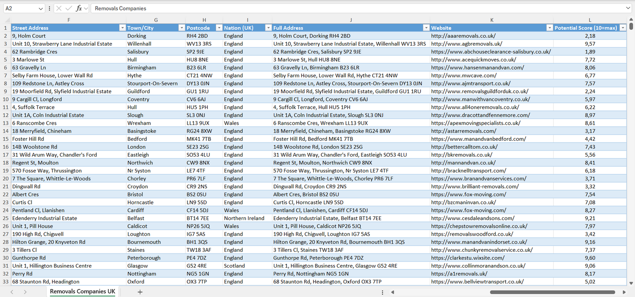Viewport: 635px width, 297px height.
Task: Open the Street Address column filter
Action: tap(123, 27)
